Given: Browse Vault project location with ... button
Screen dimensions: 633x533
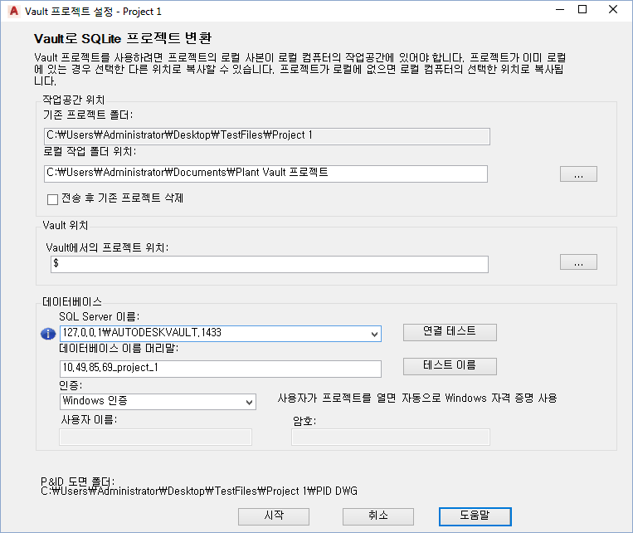Looking at the screenshot, I should click(578, 262).
